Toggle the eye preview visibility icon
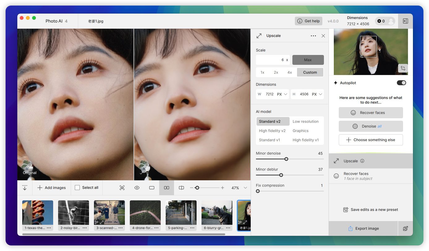 137,188
